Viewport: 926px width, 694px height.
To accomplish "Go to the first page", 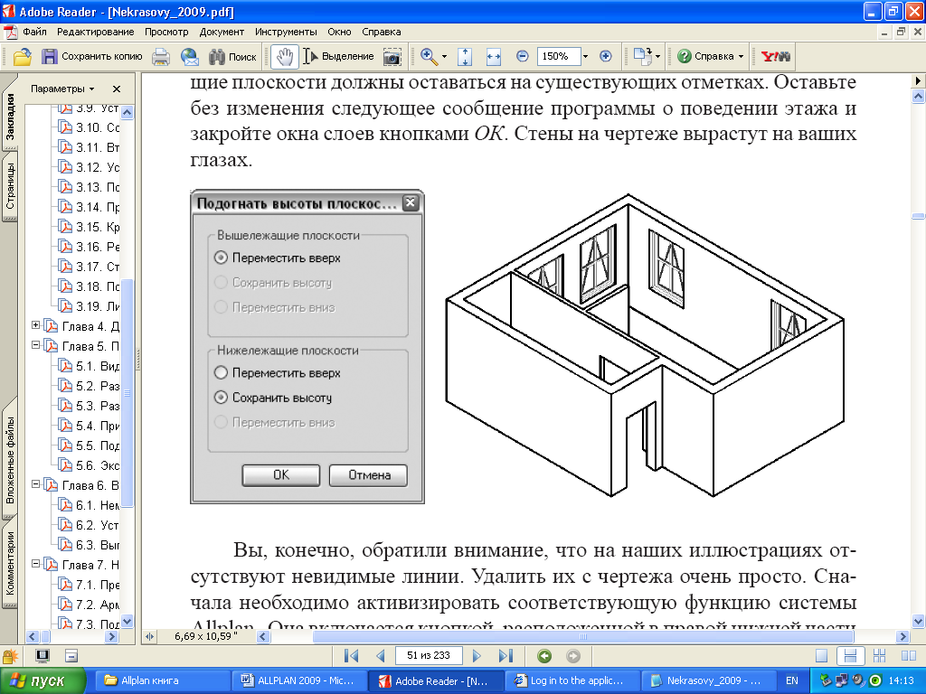I will 352,656.
